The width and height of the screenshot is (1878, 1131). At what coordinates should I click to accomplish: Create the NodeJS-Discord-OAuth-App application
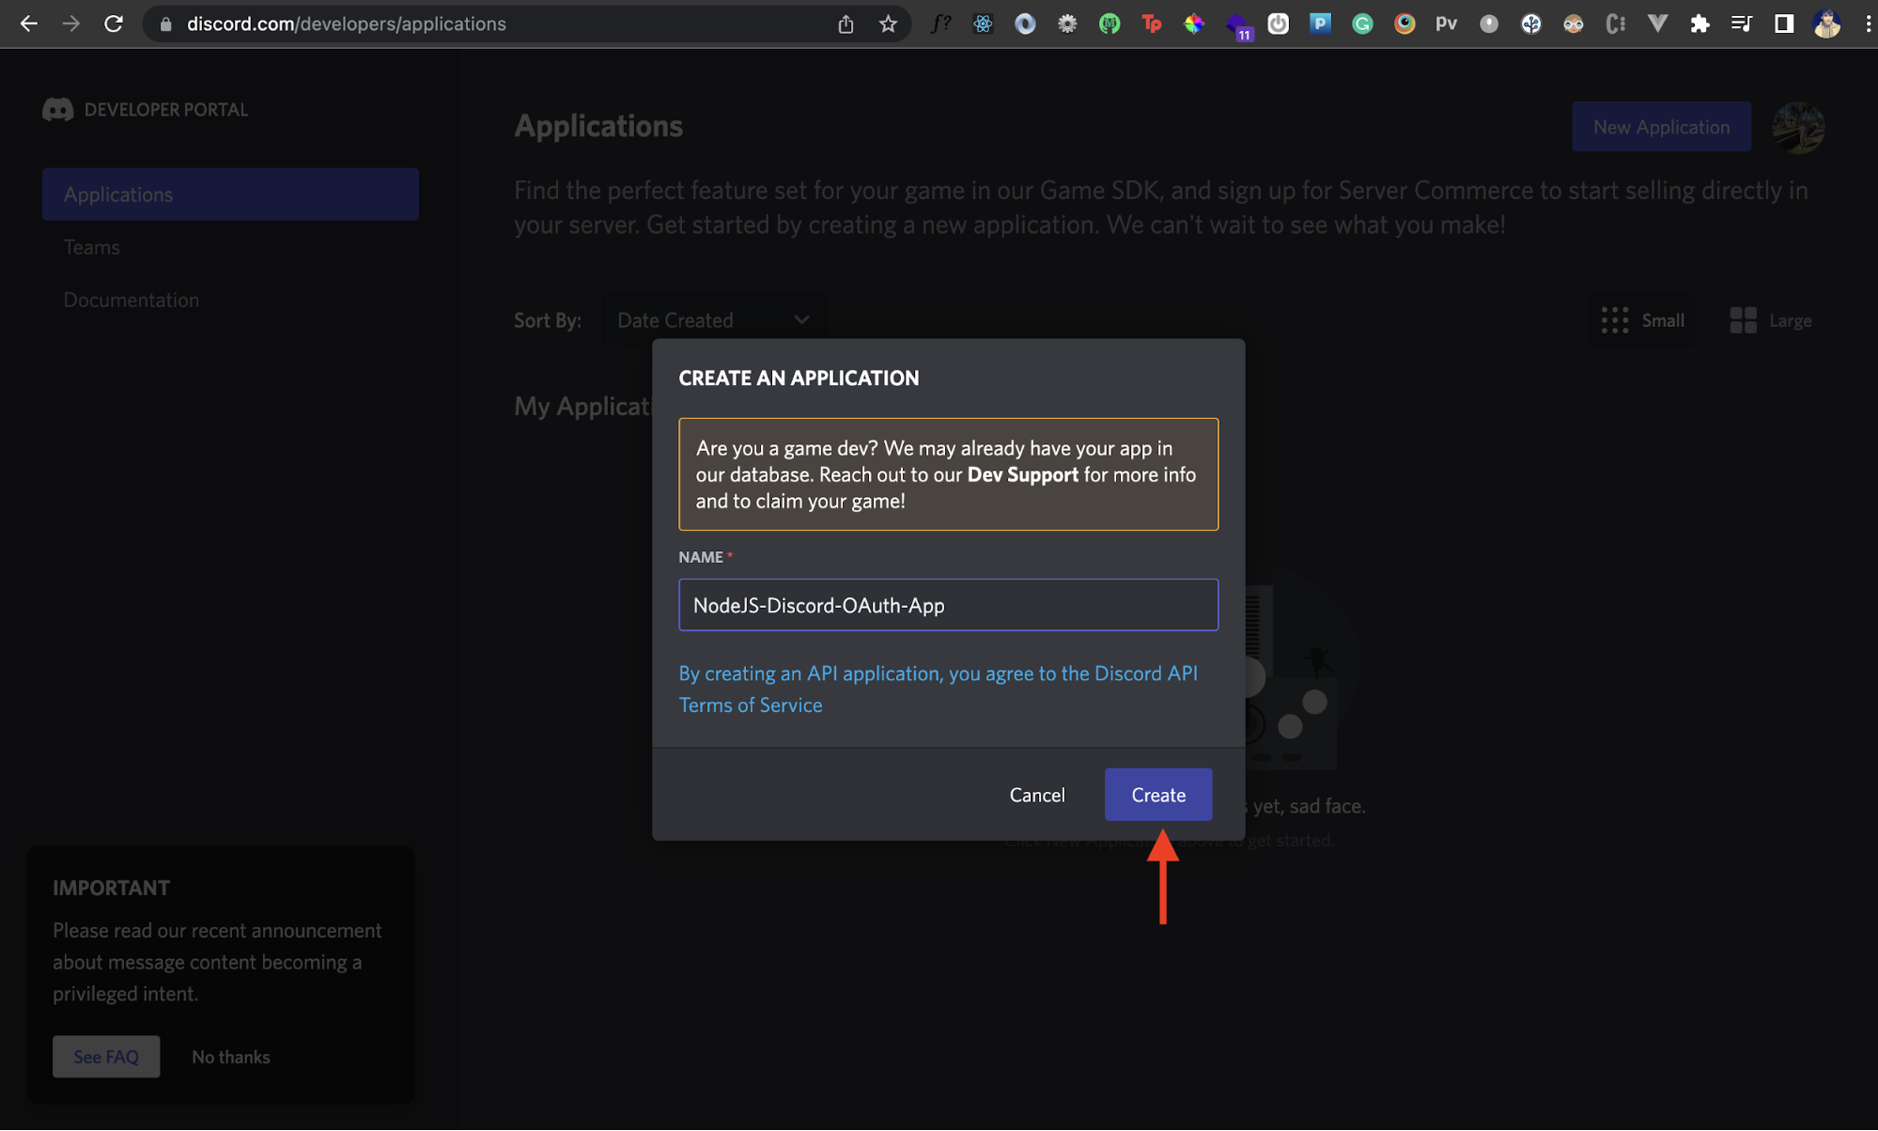1156,795
